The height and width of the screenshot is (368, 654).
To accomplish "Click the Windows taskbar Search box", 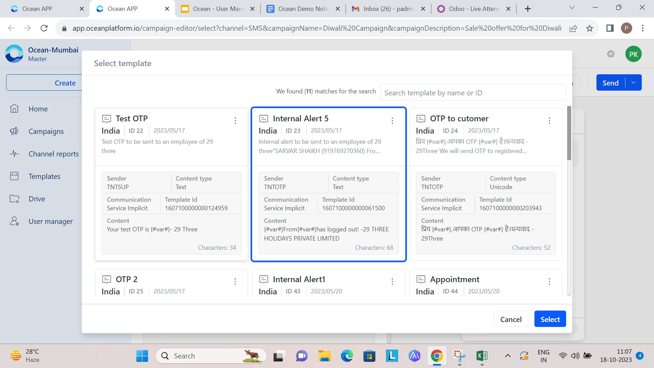I will (x=211, y=356).
